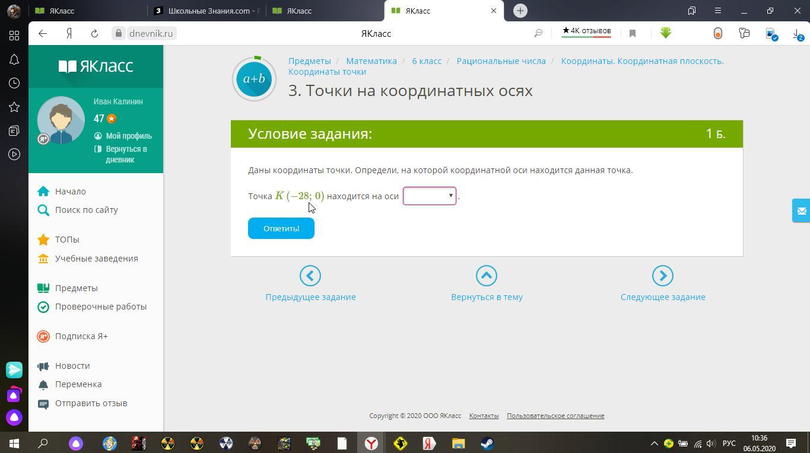Screen dimensions: 810x453
Task: Switch keyboard language РУС indicator
Action: (729, 444)
